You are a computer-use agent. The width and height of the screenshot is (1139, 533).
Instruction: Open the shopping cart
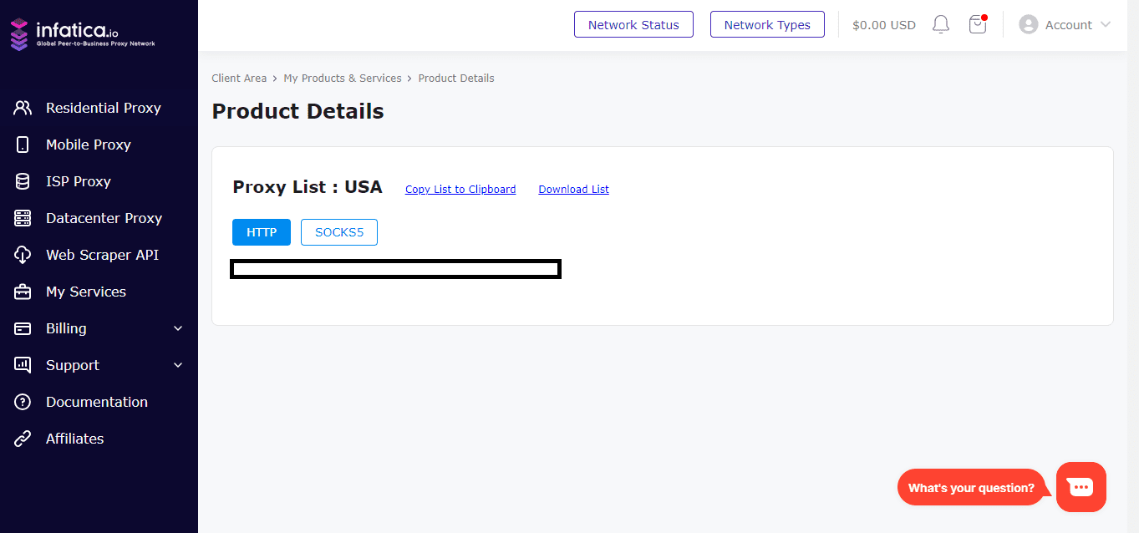[x=978, y=24]
